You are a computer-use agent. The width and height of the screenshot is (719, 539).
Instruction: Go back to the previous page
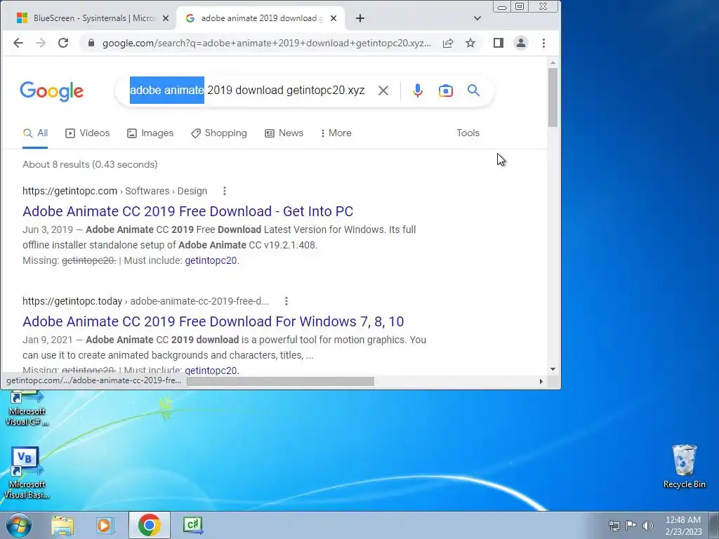[x=18, y=43]
